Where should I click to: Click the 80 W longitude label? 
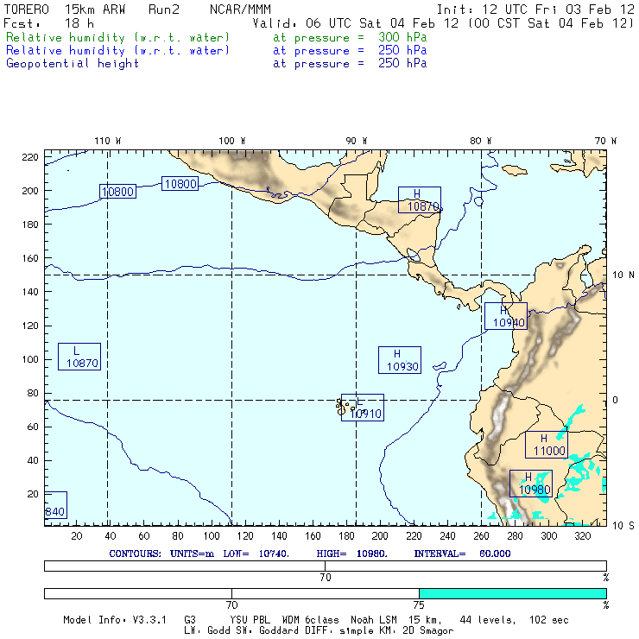pos(480,141)
